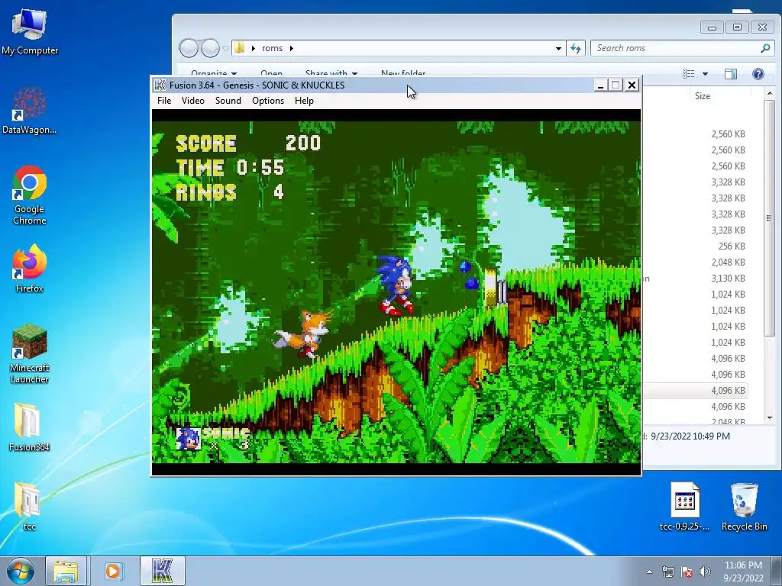Expand the arrow before roms in address bar

254,48
